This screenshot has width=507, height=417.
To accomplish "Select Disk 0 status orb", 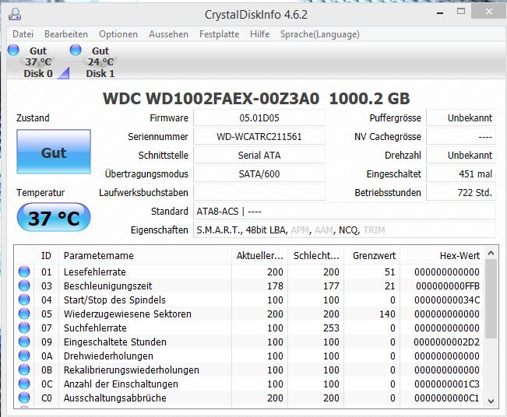I will (x=13, y=50).
